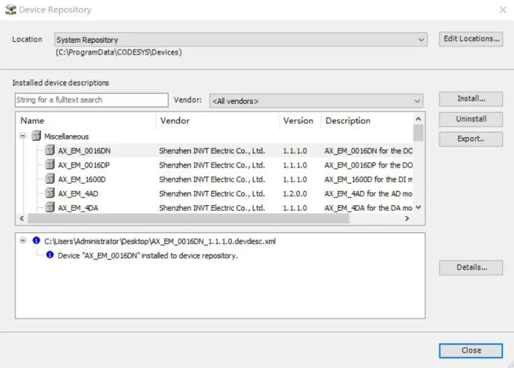The height and width of the screenshot is (368, 514).
Task: Click the Edit Locations button
Action: tap(471, 39)
